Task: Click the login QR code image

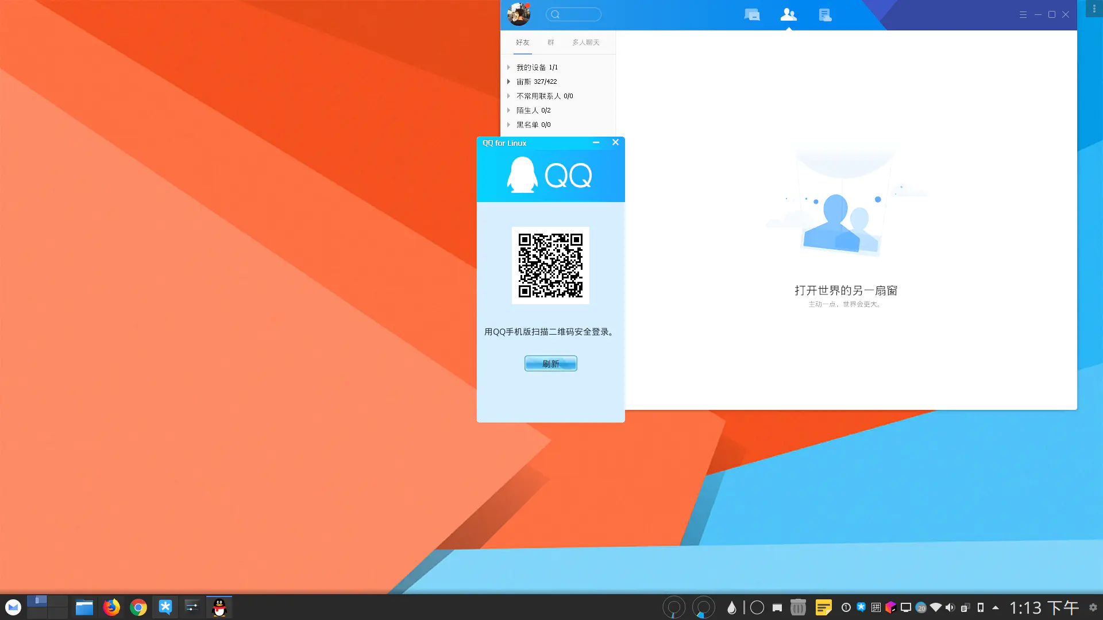Action: [x=550, y=265]
